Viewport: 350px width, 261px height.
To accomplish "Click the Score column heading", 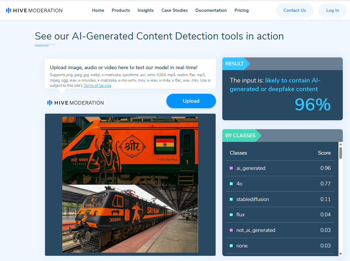I will click(324, 153).
